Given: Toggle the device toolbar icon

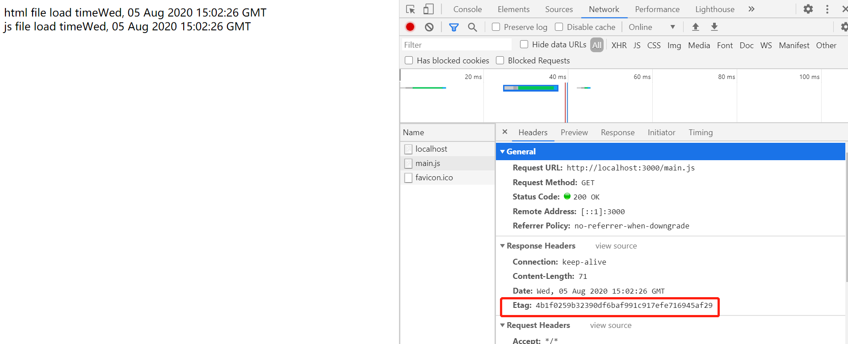Looking at the screenshot, I should pyautogui.click(x=428, y=9).
